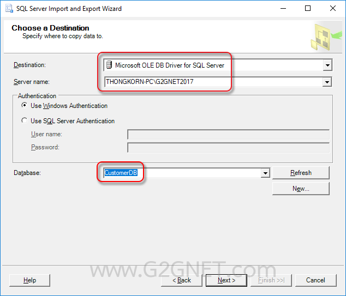
Task: Click the Authentication group label
Action: 37,96
